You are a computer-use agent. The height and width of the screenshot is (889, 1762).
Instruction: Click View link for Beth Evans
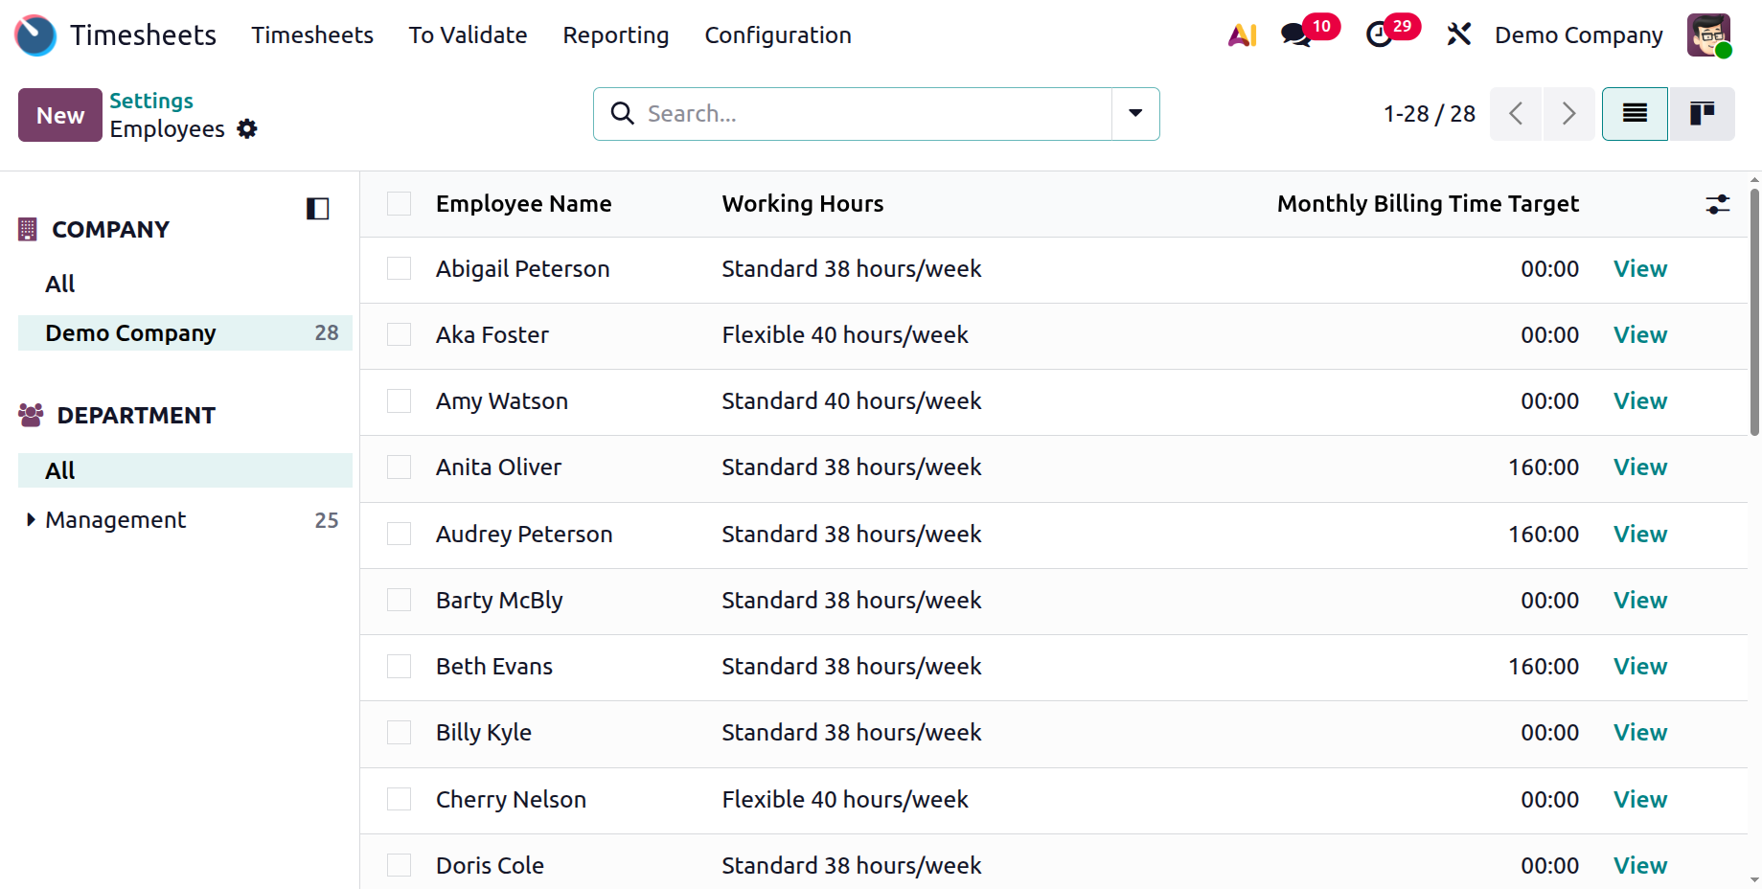pyautogui.click(x=1639, y=667)
